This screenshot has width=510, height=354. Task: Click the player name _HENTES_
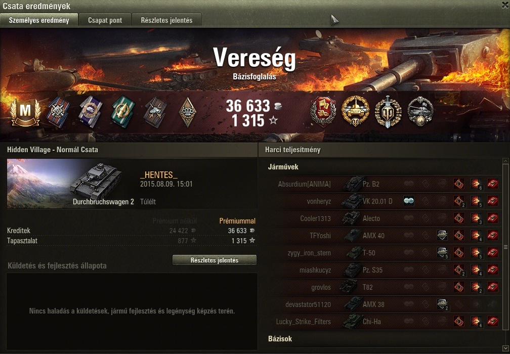coord(159,175)
